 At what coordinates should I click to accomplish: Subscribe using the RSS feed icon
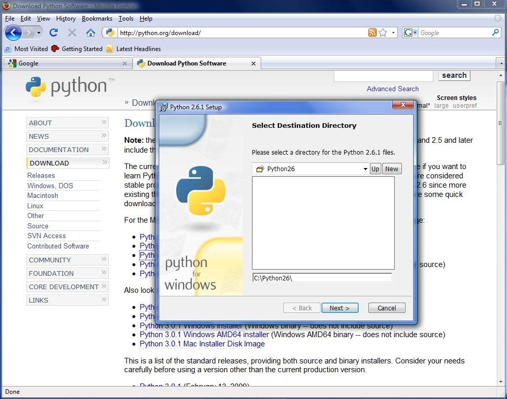(x=373, y=32)
